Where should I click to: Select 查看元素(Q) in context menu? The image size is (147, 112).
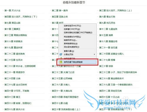(x=69, y=51)
